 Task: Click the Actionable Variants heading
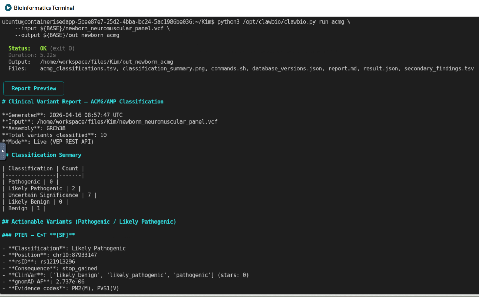tap(89, 222)
